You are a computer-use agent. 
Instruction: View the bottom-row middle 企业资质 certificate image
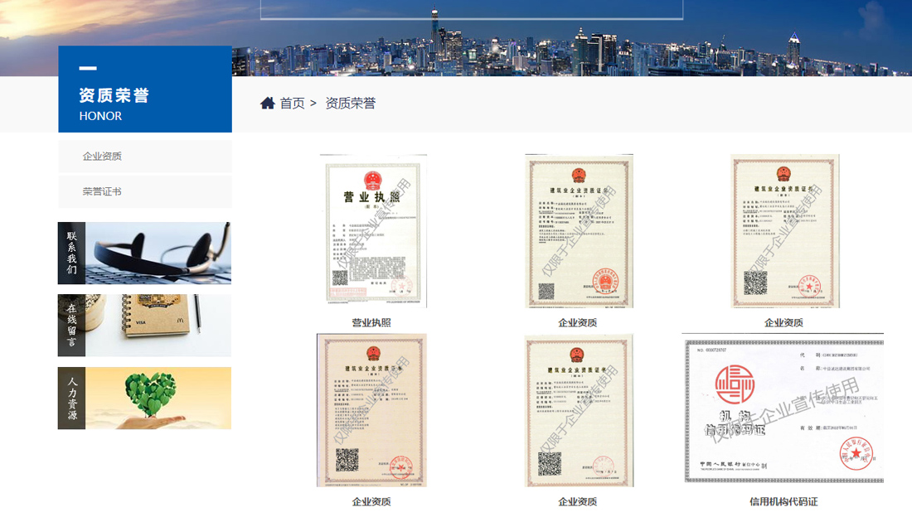pos(578,410)
